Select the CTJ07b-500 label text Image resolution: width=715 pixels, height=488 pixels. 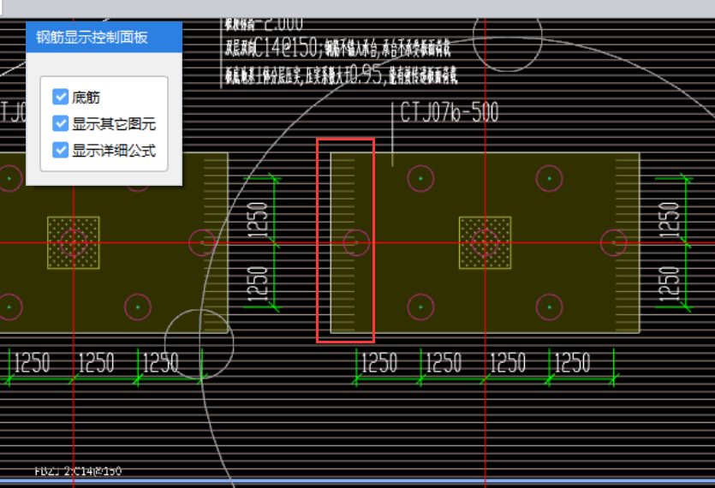click(450, 112)
